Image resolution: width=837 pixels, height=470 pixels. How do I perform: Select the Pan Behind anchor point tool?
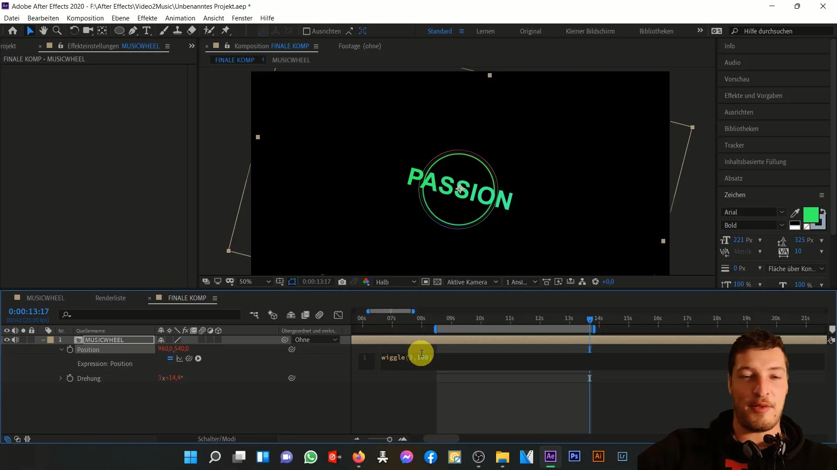click(x=102, y=30)
